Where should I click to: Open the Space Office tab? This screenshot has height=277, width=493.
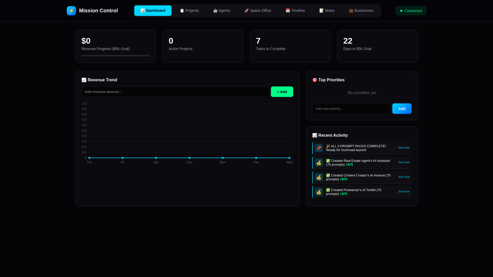258,11
